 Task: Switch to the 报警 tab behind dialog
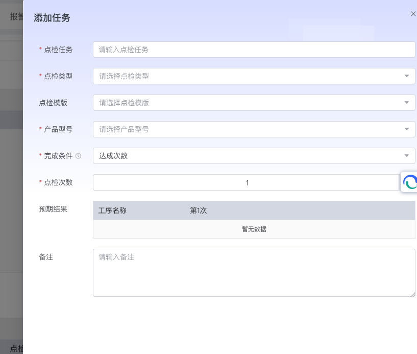16,16
